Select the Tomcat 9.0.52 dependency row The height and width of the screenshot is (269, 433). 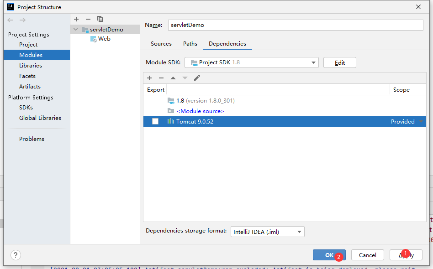pyautogui.click(x=285, y=122)
